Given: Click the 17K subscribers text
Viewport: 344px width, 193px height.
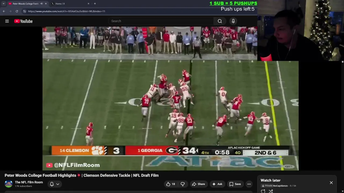Looking at the screenshot, I should coord(23,186).
